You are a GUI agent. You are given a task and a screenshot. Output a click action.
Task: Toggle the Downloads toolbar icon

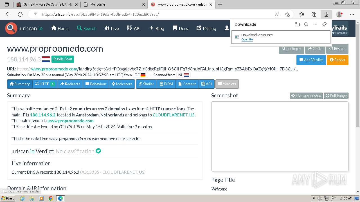pos(326,14)
